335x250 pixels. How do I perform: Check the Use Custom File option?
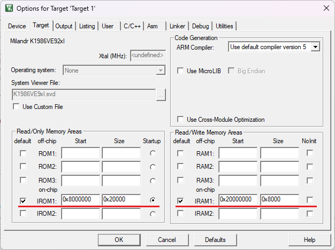pyautogui.click(x=17, y=107)
